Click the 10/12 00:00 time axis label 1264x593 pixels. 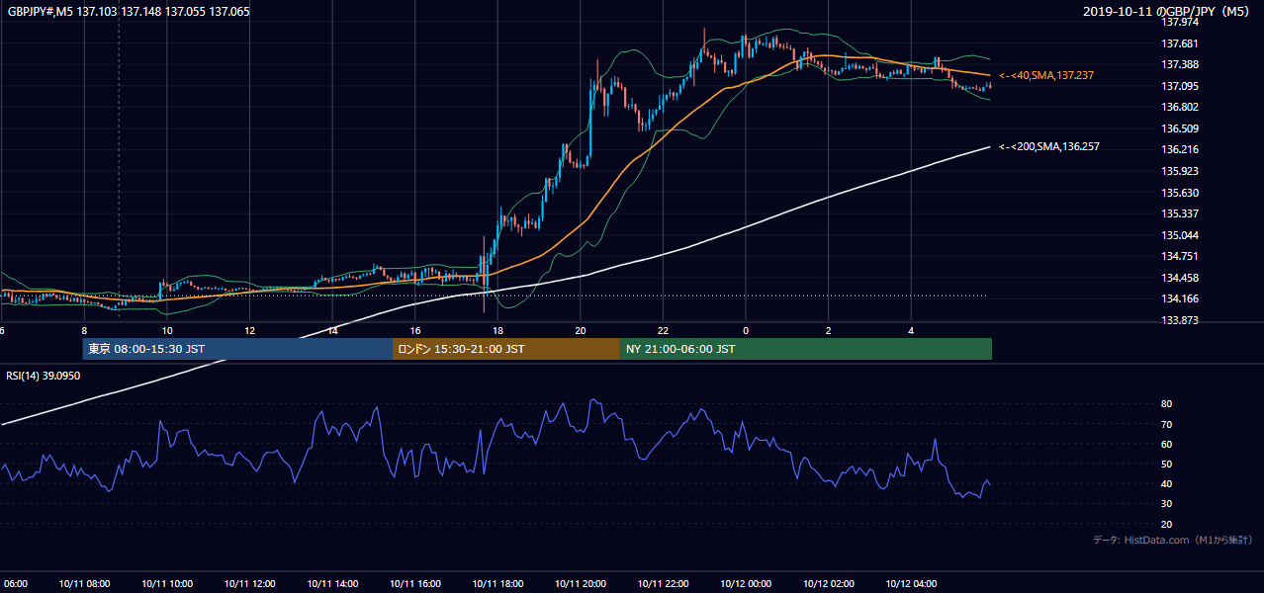pos(746,583)
